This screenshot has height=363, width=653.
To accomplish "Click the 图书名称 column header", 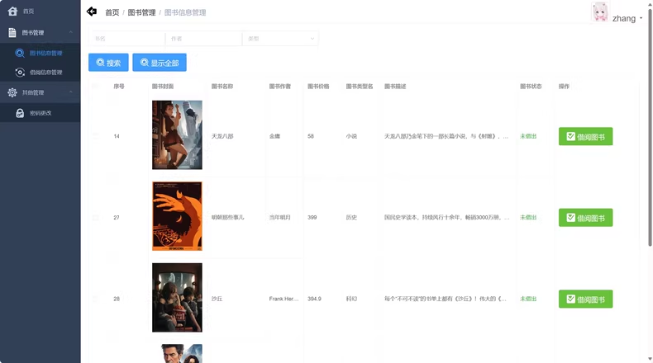I will [222, 87].
